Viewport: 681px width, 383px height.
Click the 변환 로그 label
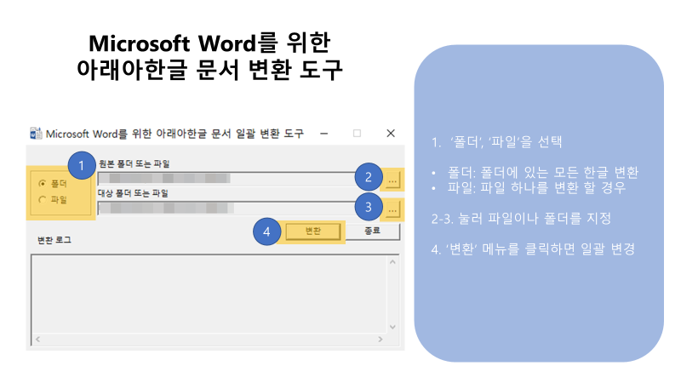pyautogui.click(x=54, y=240)
